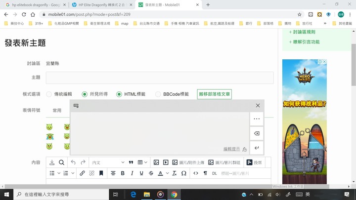
Task: Expand the table options arrow
Action: pos(146,162)
